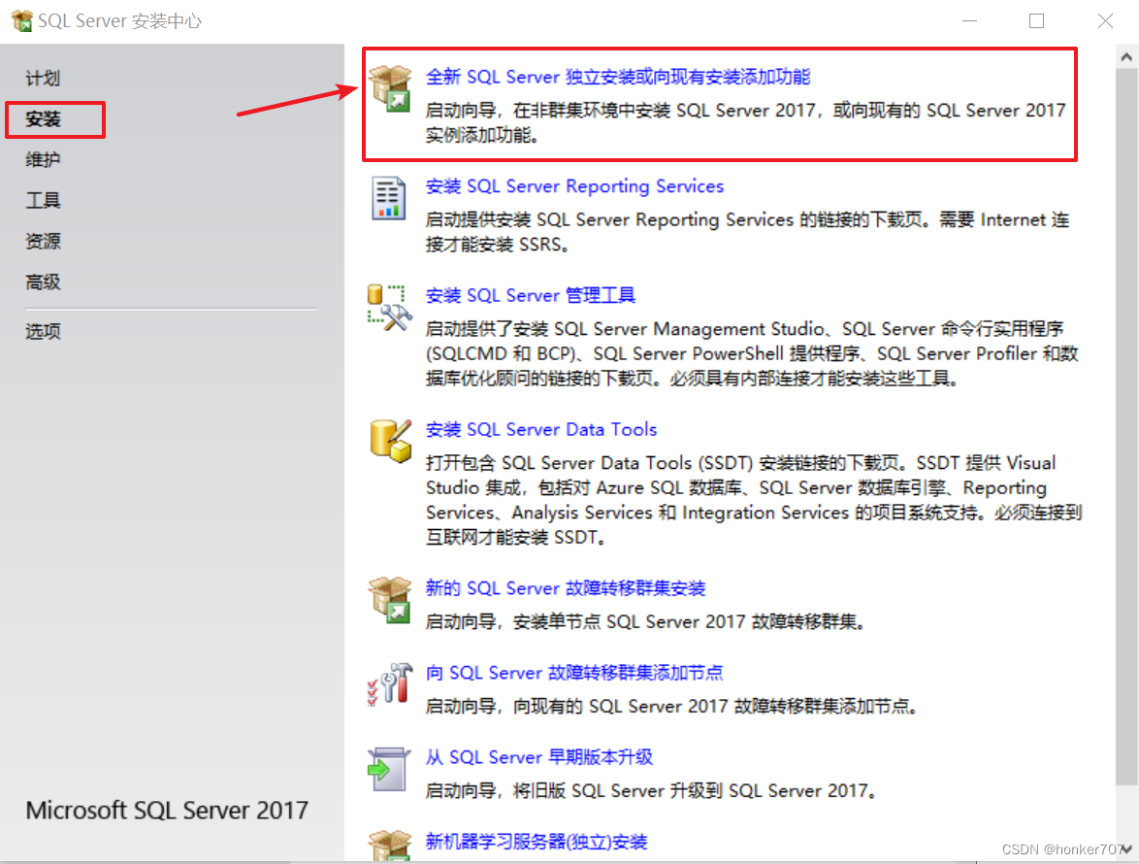Open 安装 SQL Server Reporting Services link
The height and width of the screenshot is (864, 1139).
point(573,185)
